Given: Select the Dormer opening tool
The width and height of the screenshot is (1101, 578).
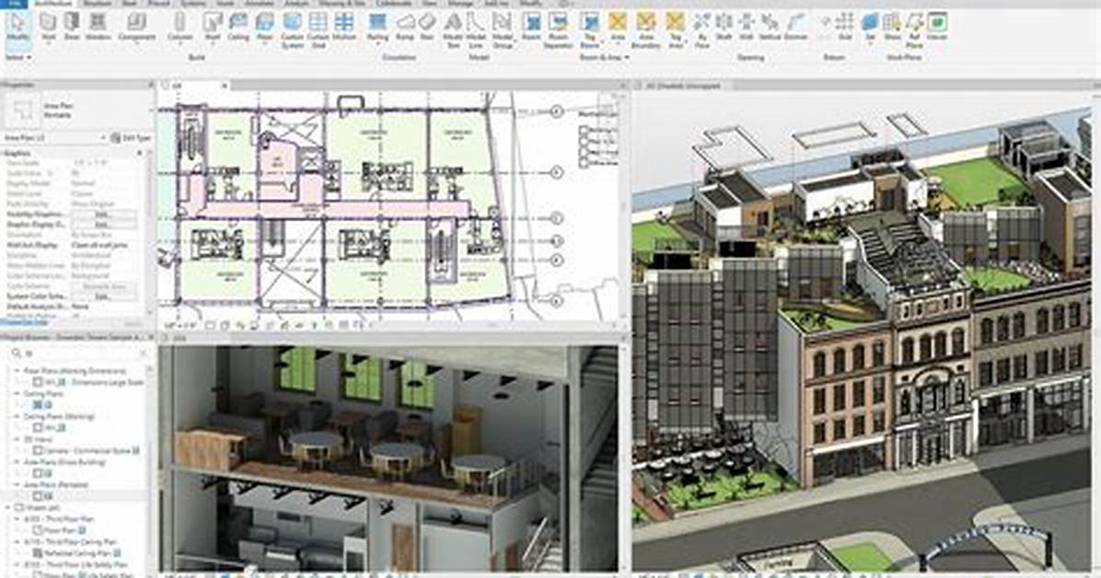Looking at the screenshot, I should (x=795, y=27).
